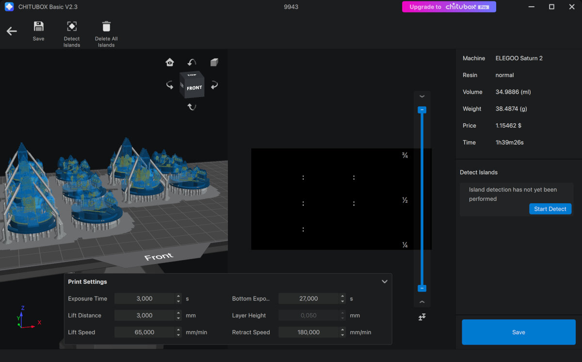Click the 'normal' resin value

(x=505, y=75)
